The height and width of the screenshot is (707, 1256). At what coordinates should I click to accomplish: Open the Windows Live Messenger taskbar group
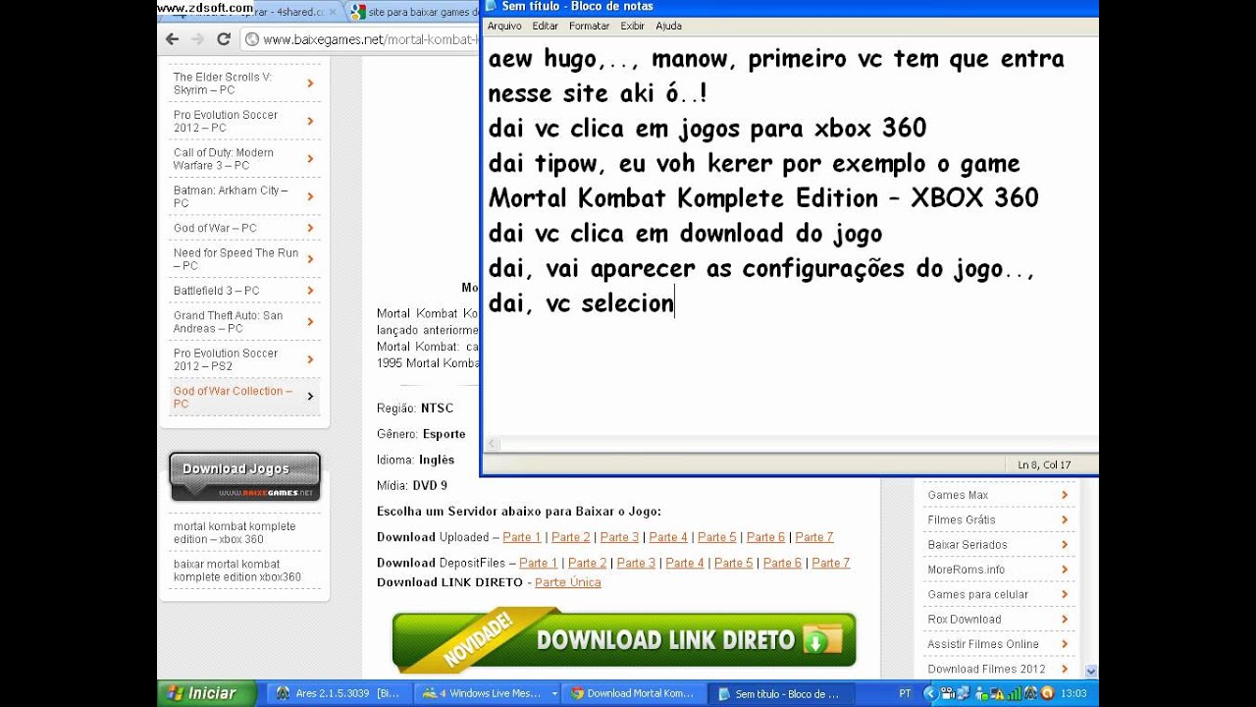click(x=488, y=693)
